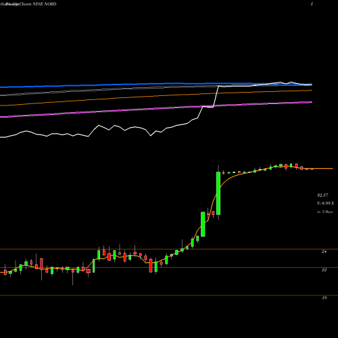This screenshot has height=338, width=338.
Task: Click the '22' price axis label
Action: click(324, 270)
